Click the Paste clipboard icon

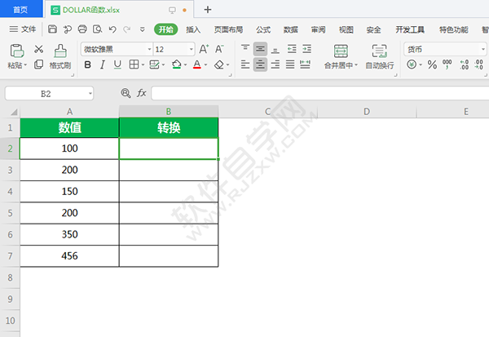pyautogui.click(x=17, y=51)
